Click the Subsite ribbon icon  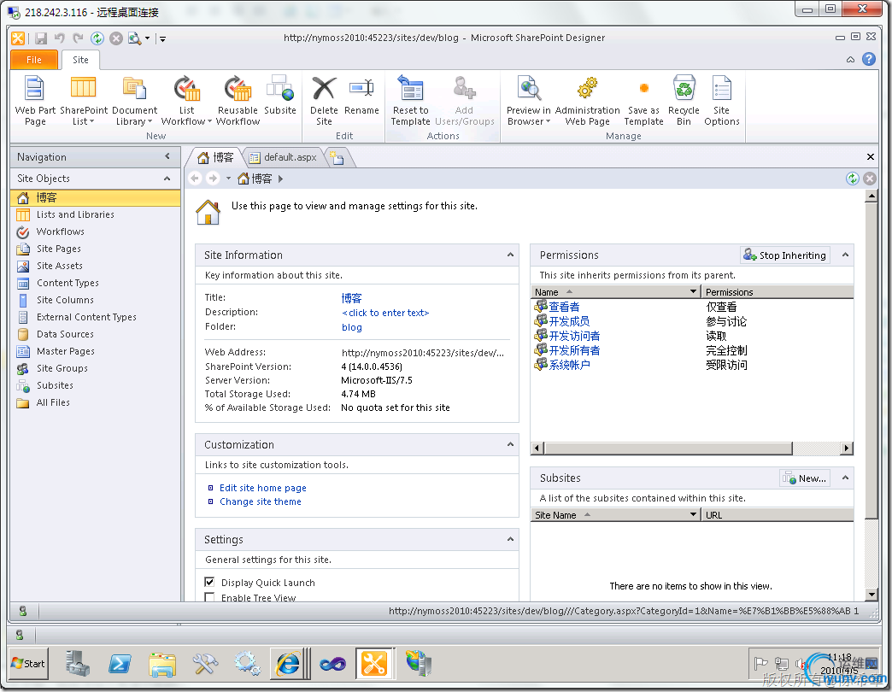click(x=280, y=95)
